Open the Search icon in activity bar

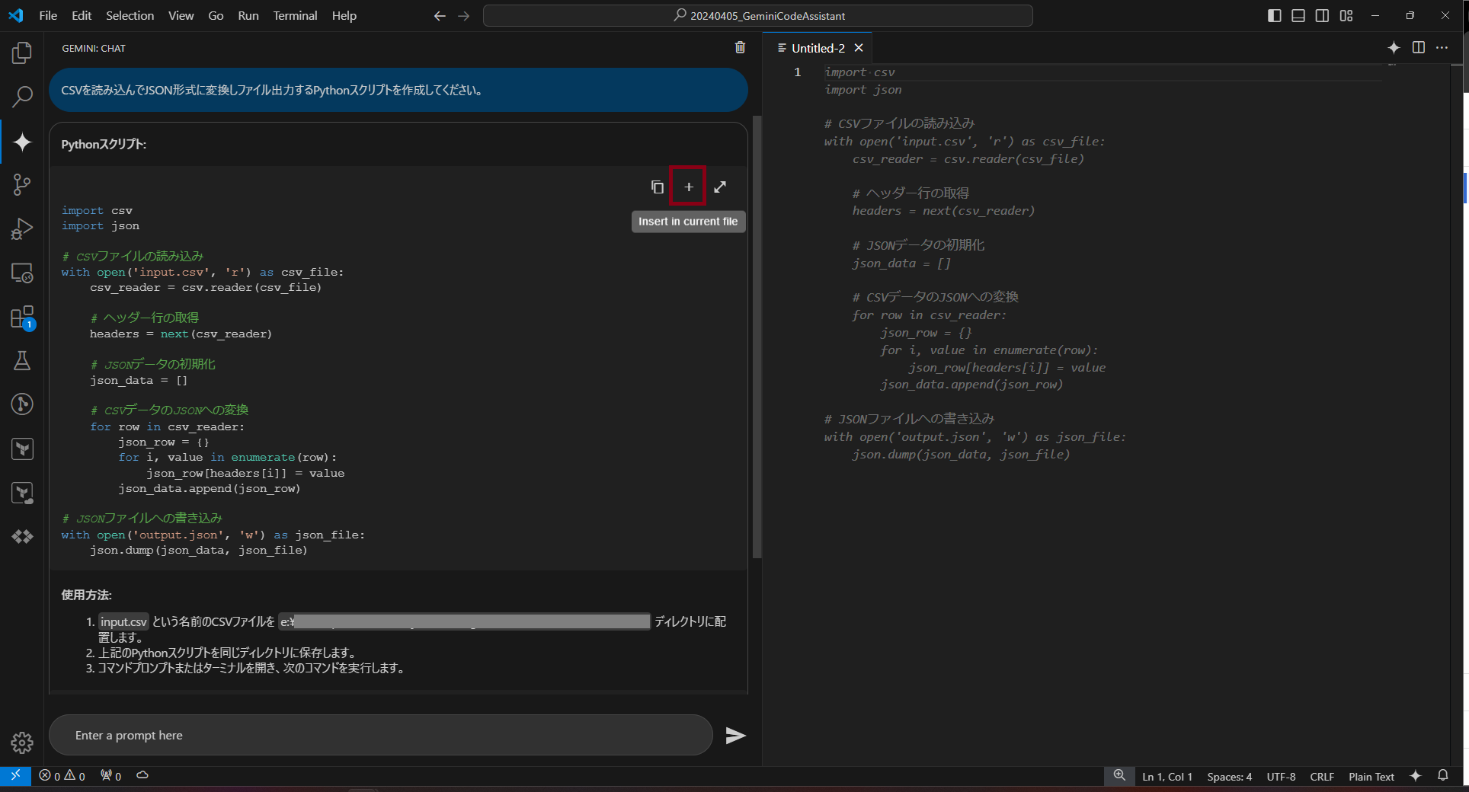(x=22, y=97)
